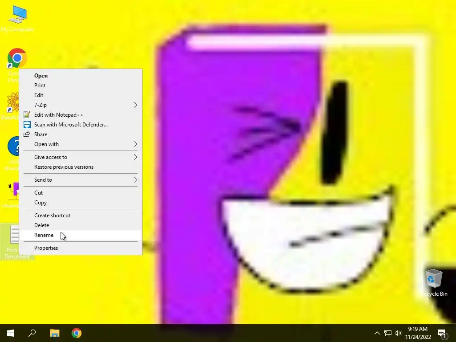Viewport: 456px width, 342px height.
Task: Choose Scan with Microsoft Defender
Action: point(81,125)
